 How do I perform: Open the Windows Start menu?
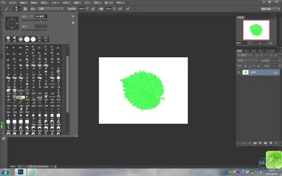click(5, 172)
